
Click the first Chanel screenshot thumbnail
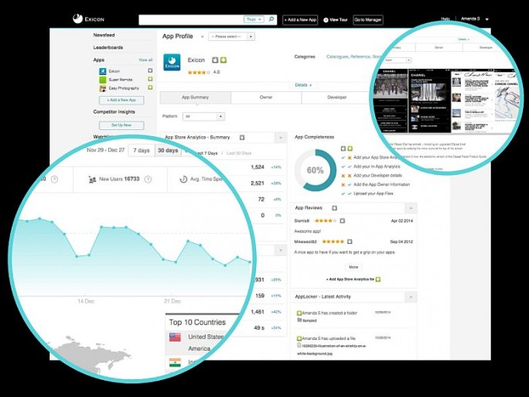click(391, 101)
